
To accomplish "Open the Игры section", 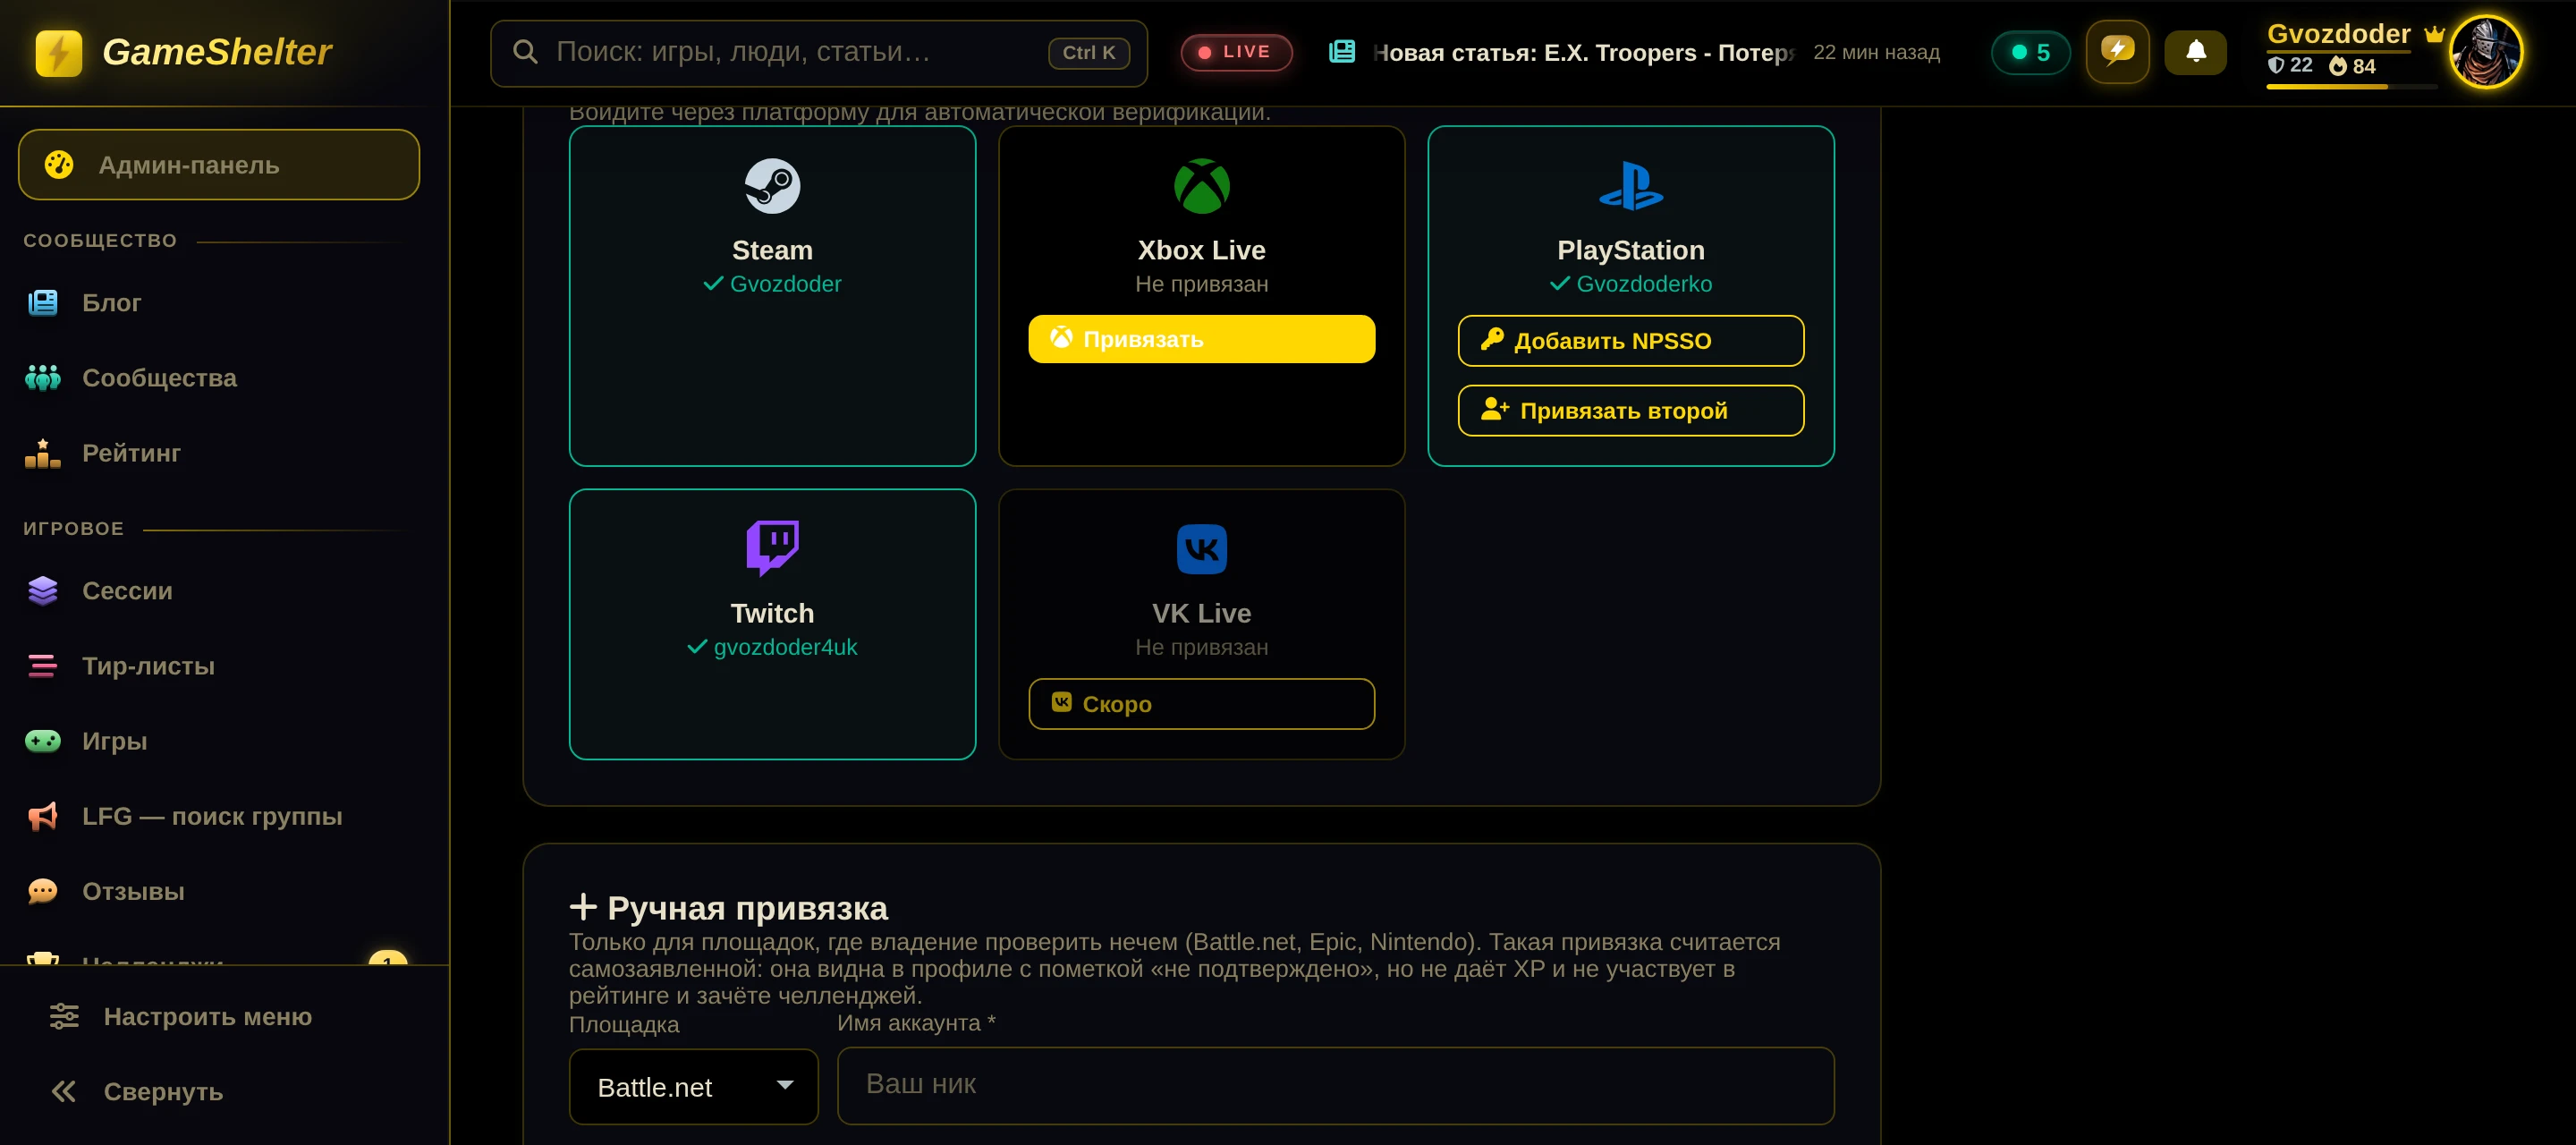I will 114,741.
